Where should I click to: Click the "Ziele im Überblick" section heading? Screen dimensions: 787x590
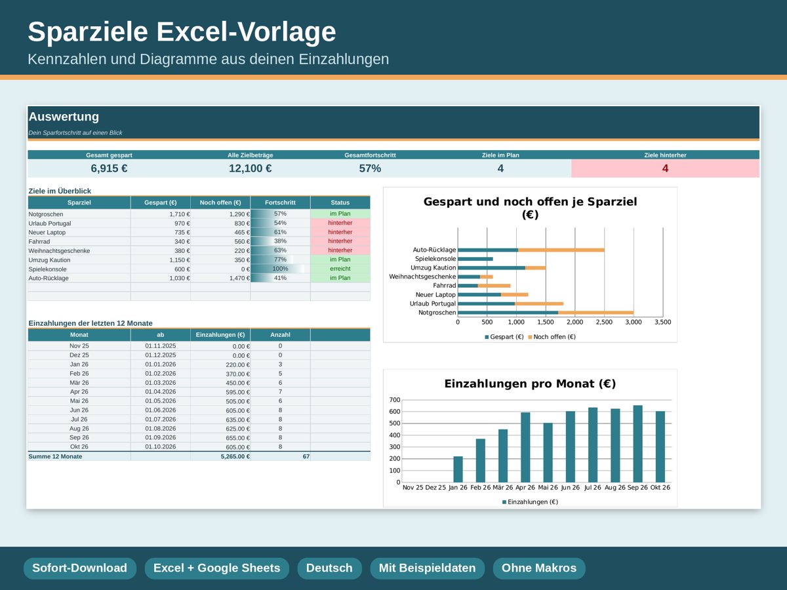(60, 191)
